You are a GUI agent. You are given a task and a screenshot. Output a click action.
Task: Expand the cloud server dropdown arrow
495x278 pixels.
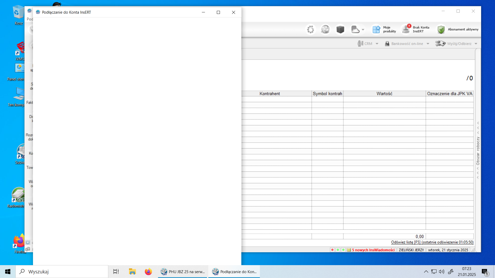(x=363, y=30)
